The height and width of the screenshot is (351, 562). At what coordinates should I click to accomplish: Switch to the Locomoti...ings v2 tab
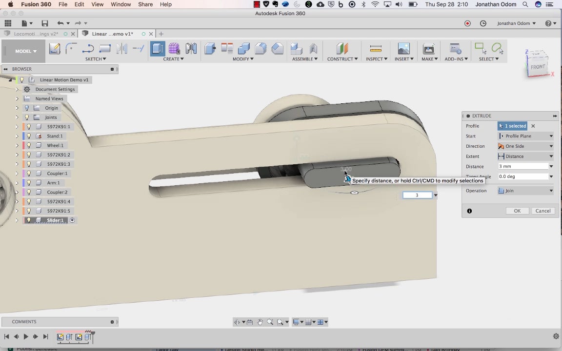click(x=36, y=34)
